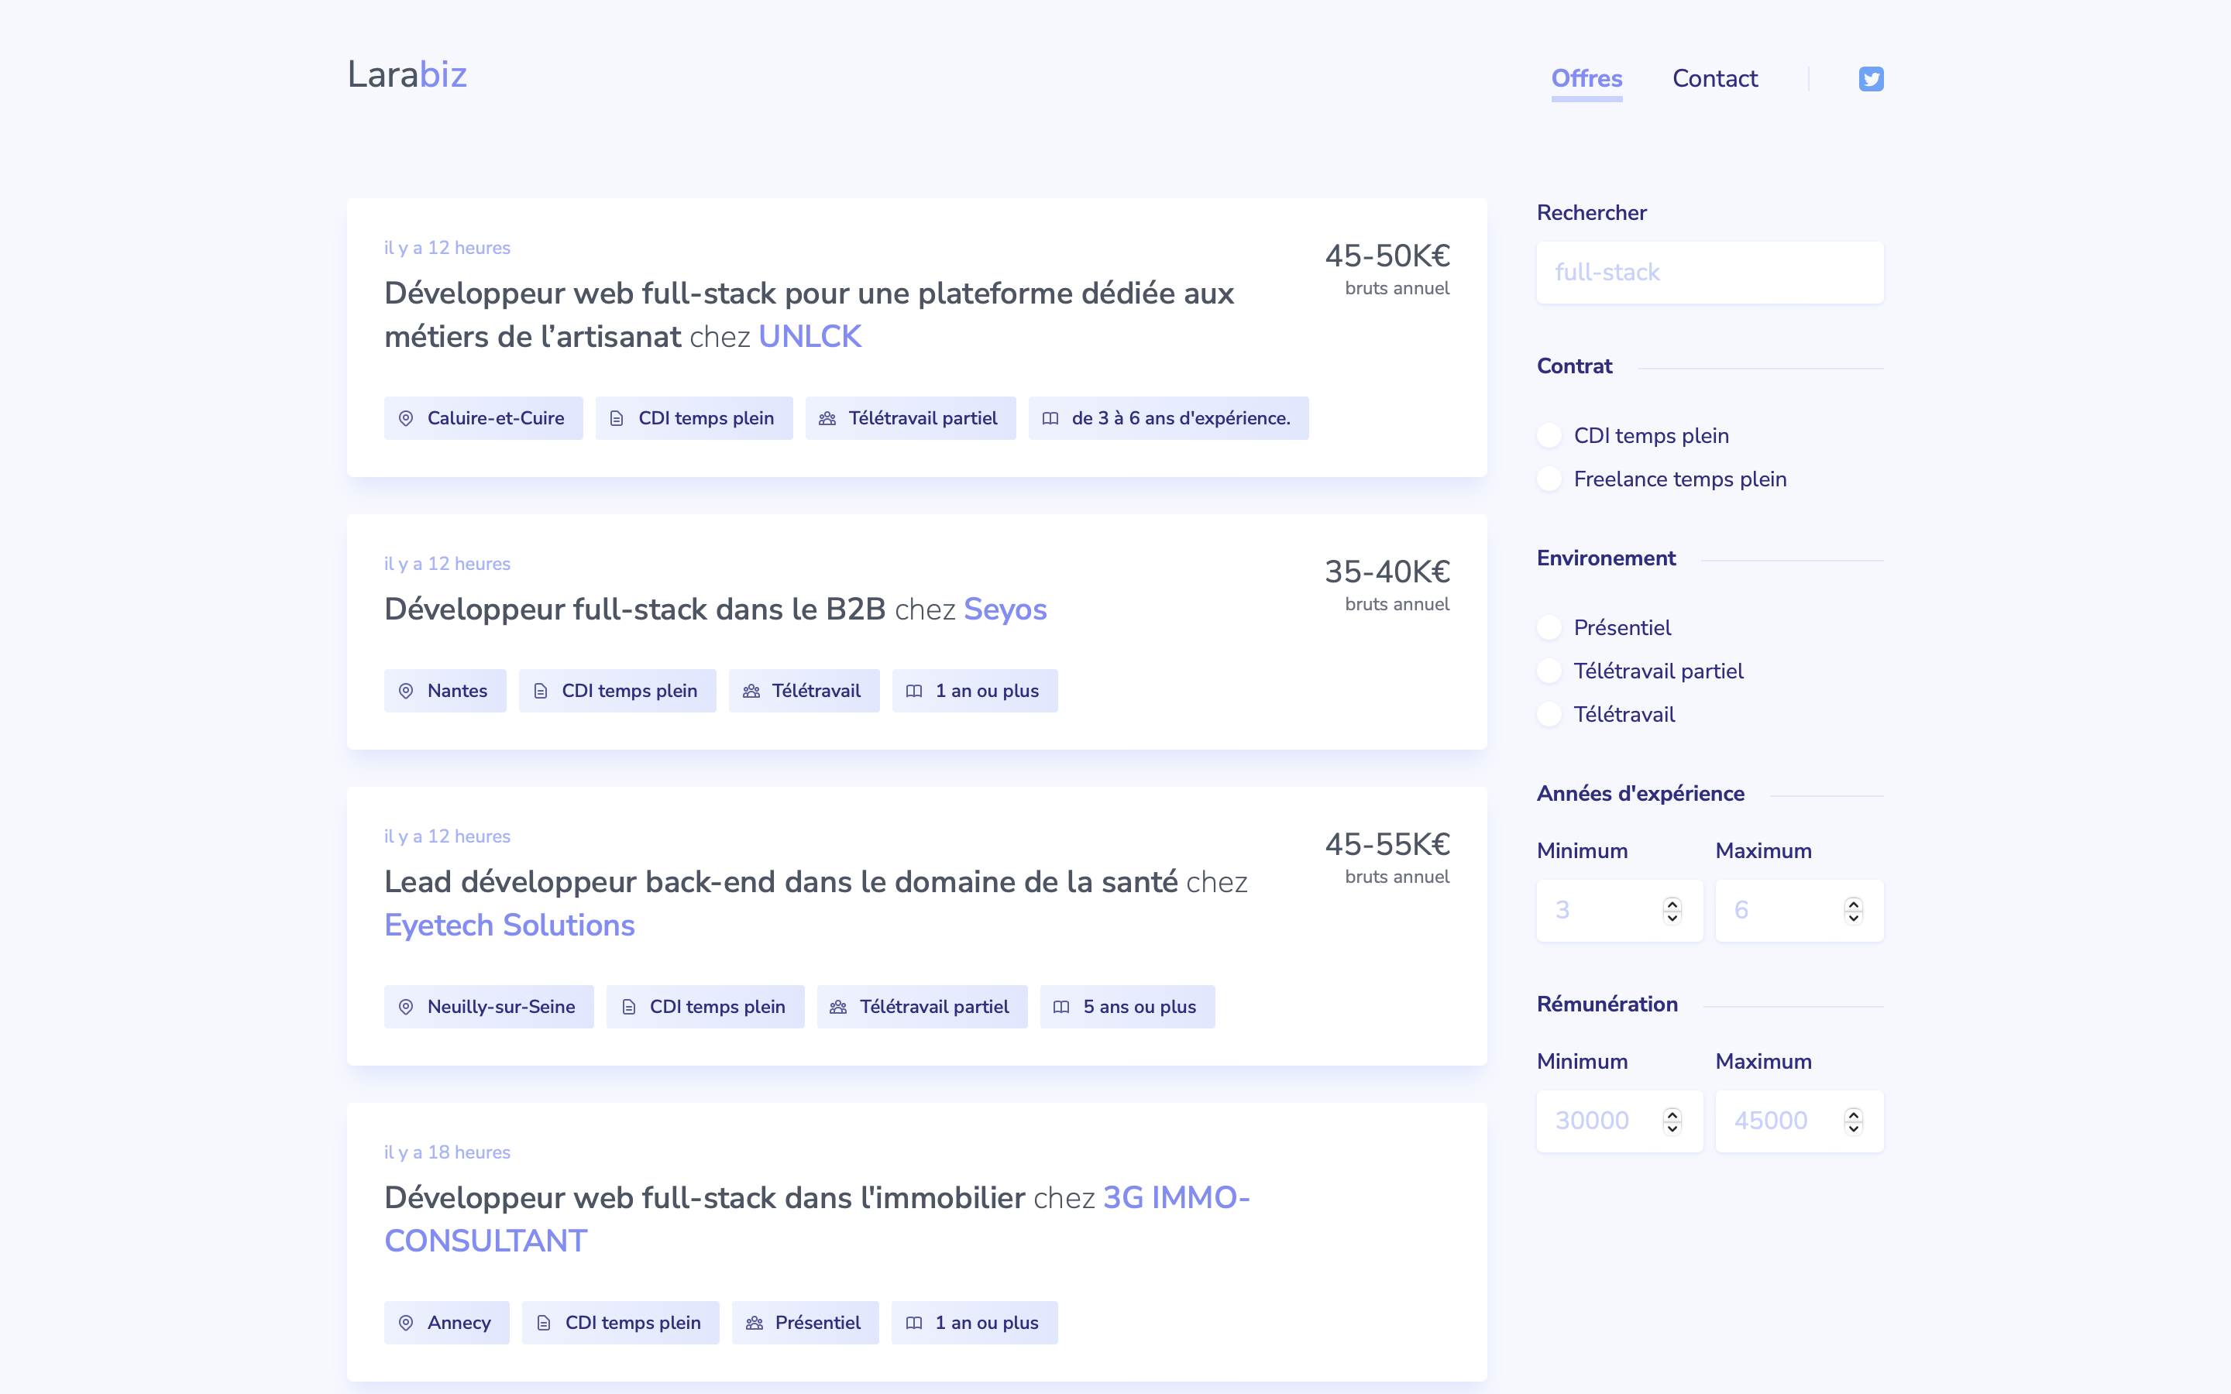
Task: Click the location pin icon beside Nantes
Action: coord(406,692)
